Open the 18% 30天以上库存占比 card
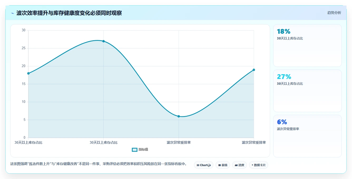The height and width of the screenshot is (179, 352). pos(307,46)
